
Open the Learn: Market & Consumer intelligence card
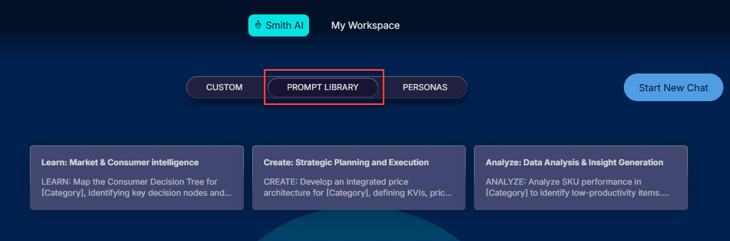click(x=137, y=177)
